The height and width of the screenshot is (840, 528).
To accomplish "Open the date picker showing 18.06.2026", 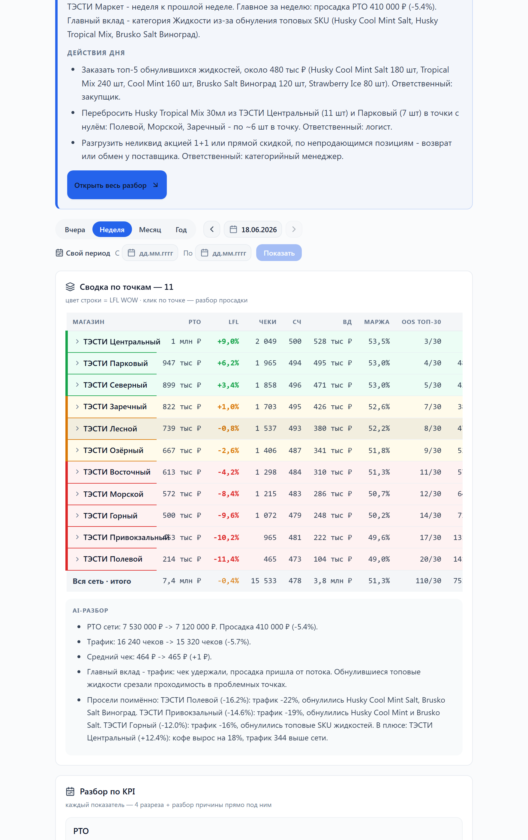I will click(253, 229).
